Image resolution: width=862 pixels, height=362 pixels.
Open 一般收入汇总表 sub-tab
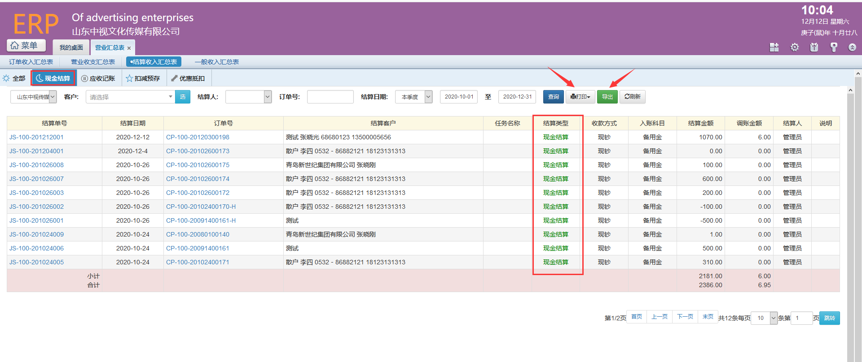216,62
